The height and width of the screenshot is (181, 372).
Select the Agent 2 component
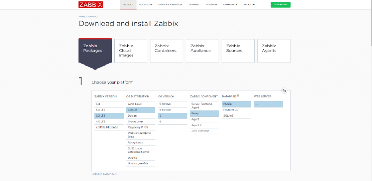point(205,125)
